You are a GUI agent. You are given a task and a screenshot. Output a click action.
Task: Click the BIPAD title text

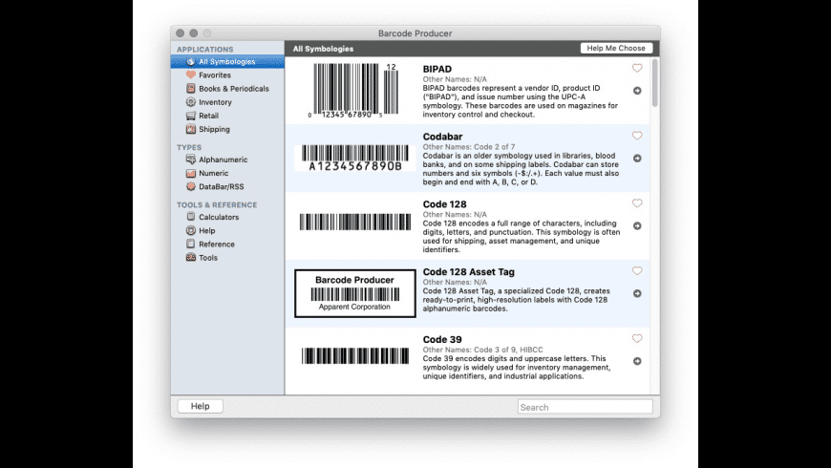(x=437, y=69)
